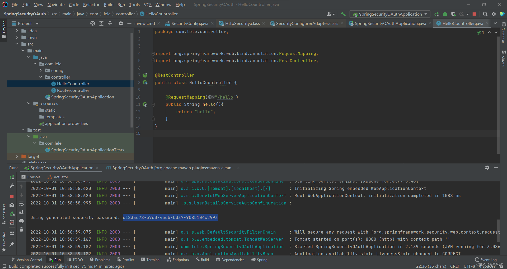Open the run configurations dropdown

coord(426,14)
